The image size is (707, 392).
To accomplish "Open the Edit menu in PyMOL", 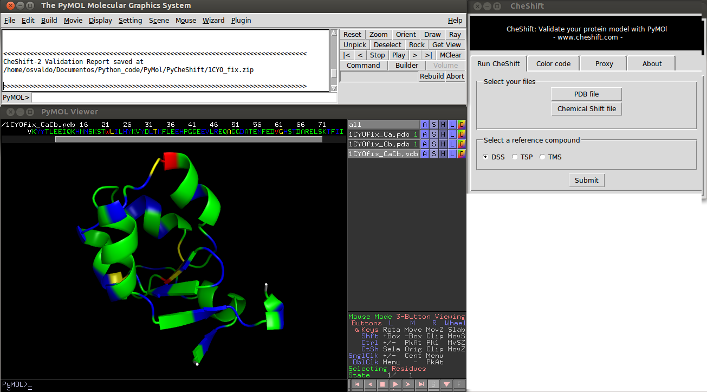I will [28, 21].
